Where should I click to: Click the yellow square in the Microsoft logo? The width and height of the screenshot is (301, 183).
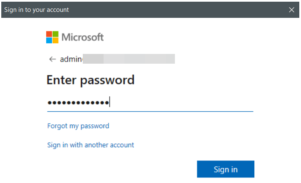(55, 40)
